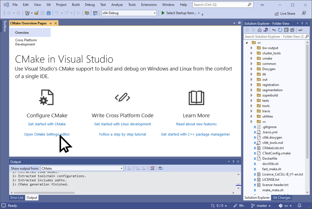Viewport: 312px width, 209px height.
Task: Click Follow a step by step tutorial link
Action: 123,134
